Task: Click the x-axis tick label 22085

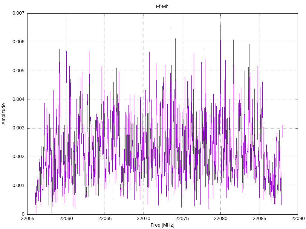Action: [x=259, y=219]
